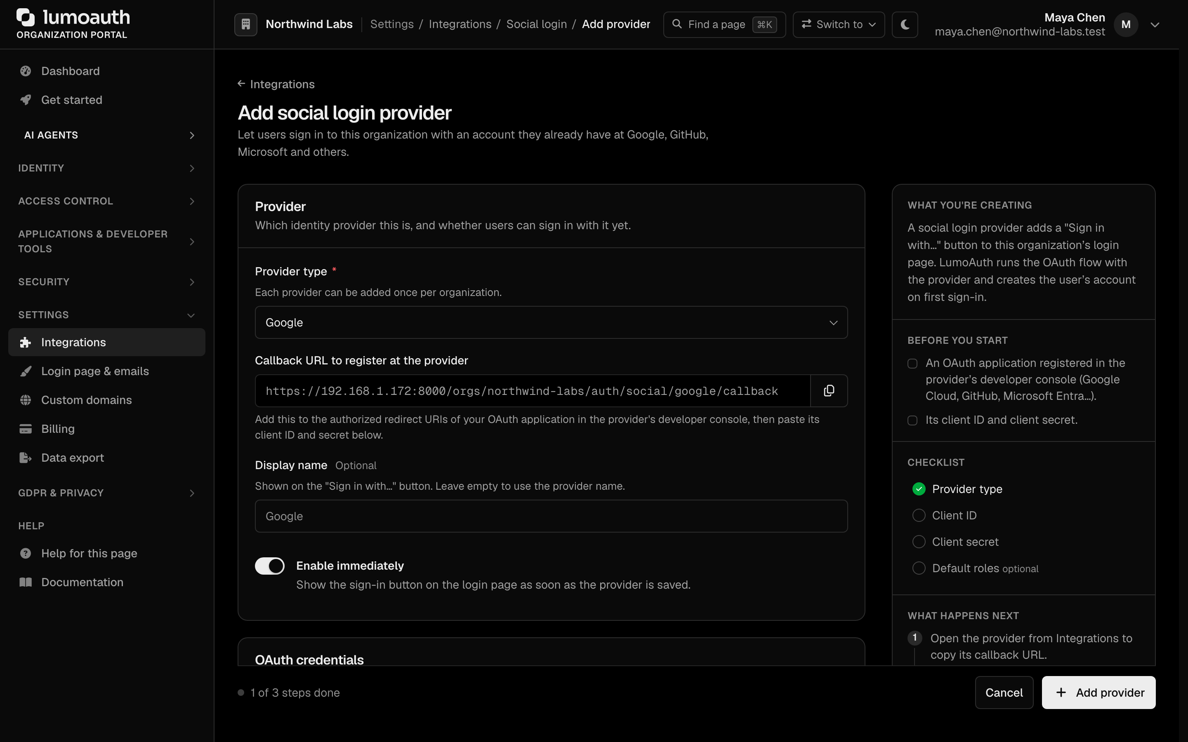The width and height of the screenshot is (1188, 742).
Task: Click the Help question mark icon
Action: point(26,554)
